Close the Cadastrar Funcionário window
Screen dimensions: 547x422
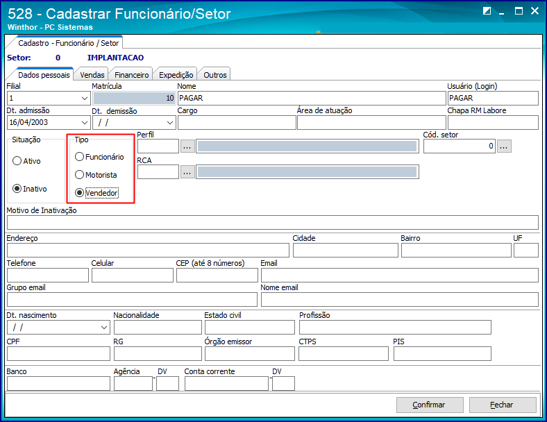click(535, 11)
